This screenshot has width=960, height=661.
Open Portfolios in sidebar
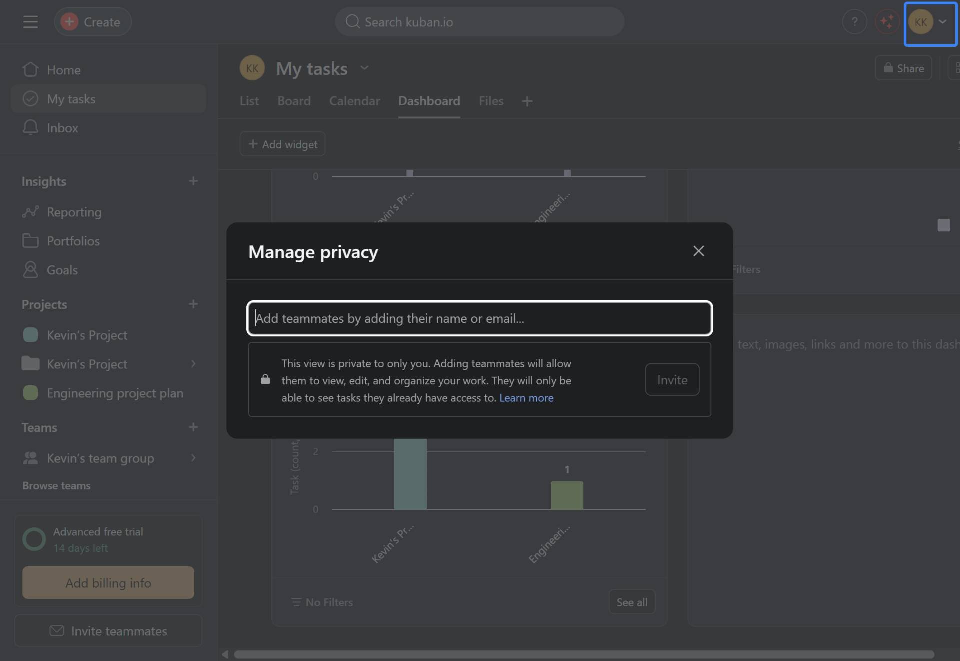coord(108,241)
